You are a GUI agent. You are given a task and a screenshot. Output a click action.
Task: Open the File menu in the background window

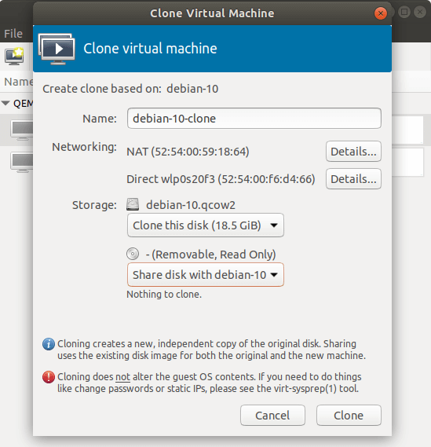pos(13,34)
